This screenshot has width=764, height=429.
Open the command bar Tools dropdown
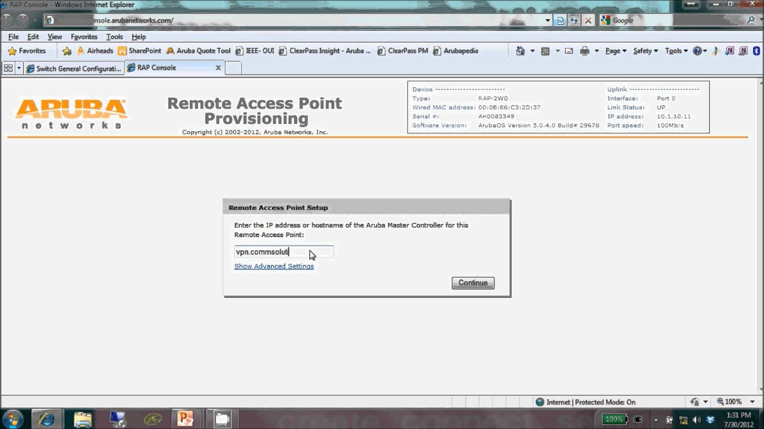(676, 51)
